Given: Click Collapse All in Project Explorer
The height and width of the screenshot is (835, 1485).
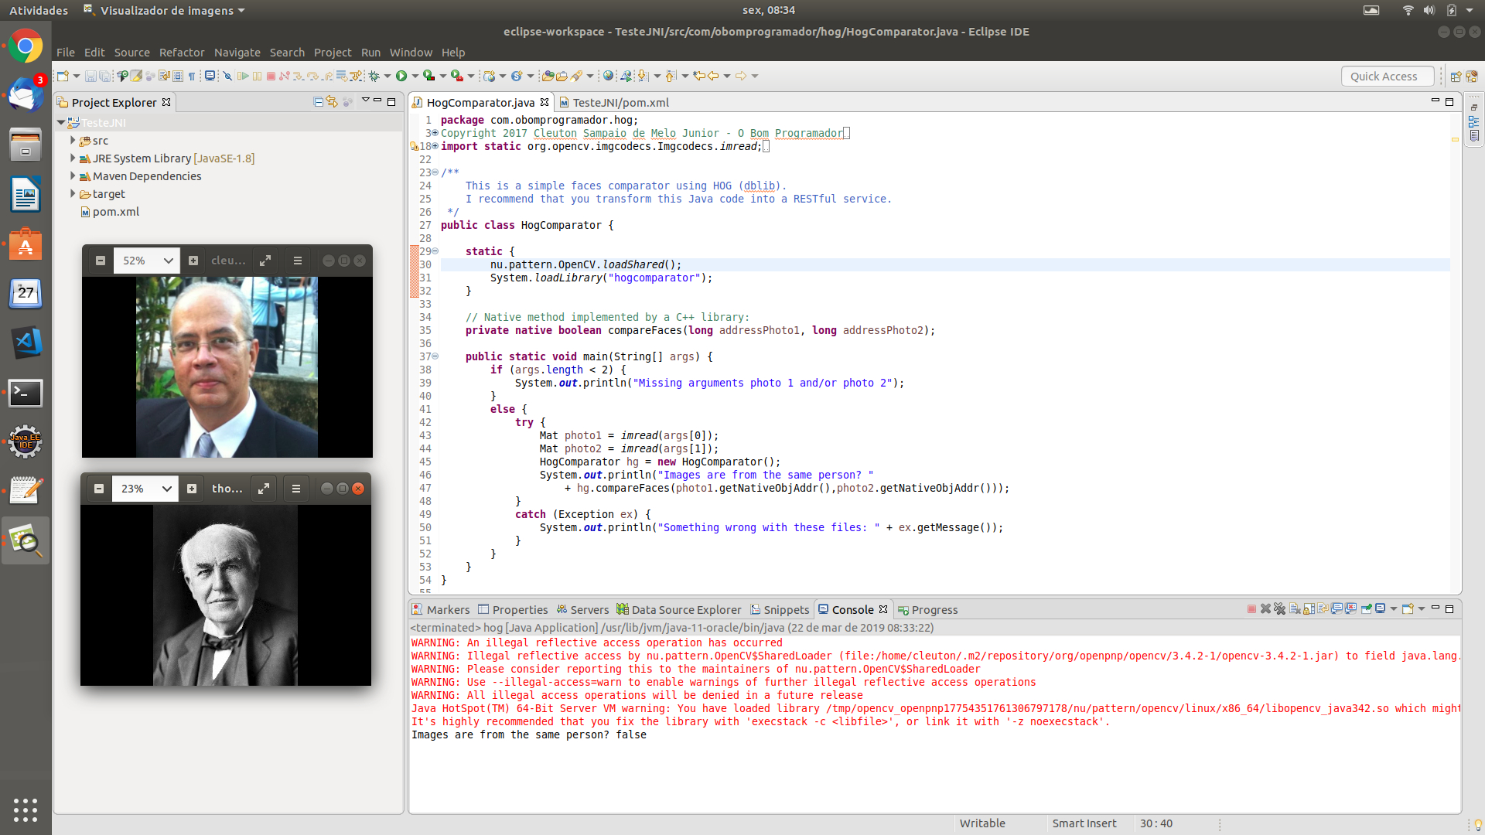Looking at the screenshot, I should [318, 102].
